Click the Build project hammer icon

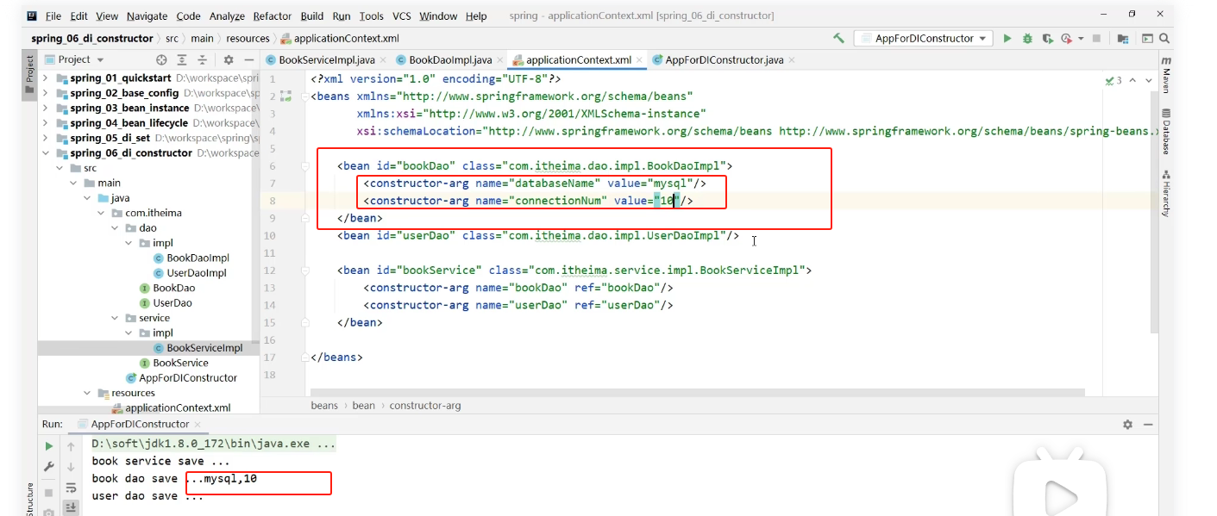[x=838, y=38]
